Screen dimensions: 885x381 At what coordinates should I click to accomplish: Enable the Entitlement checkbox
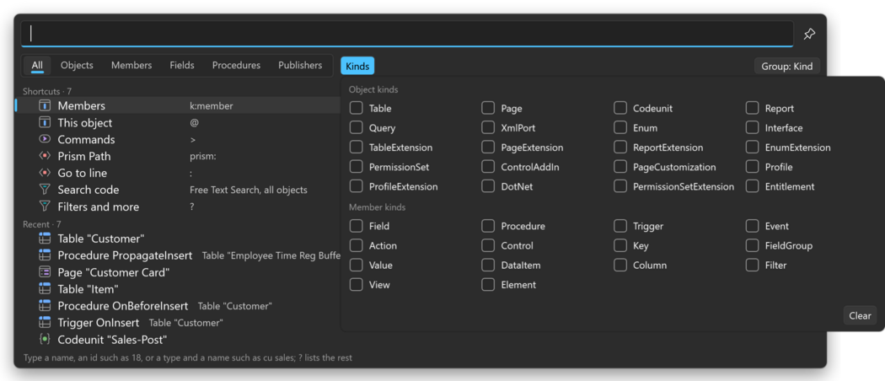pyautogui.click(x=753, y=186)
